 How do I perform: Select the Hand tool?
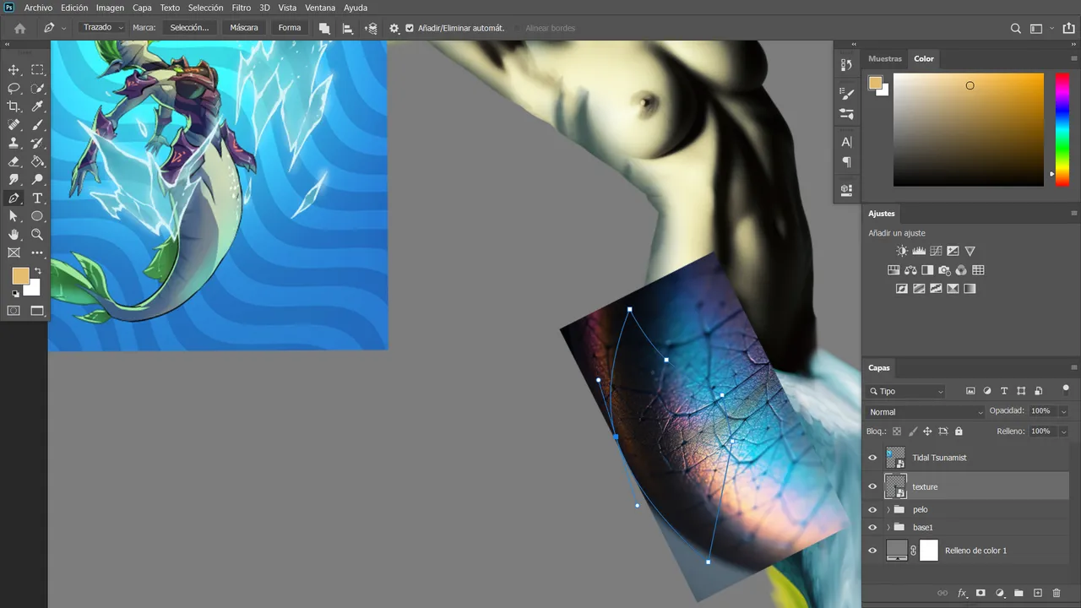coord(14,235)
